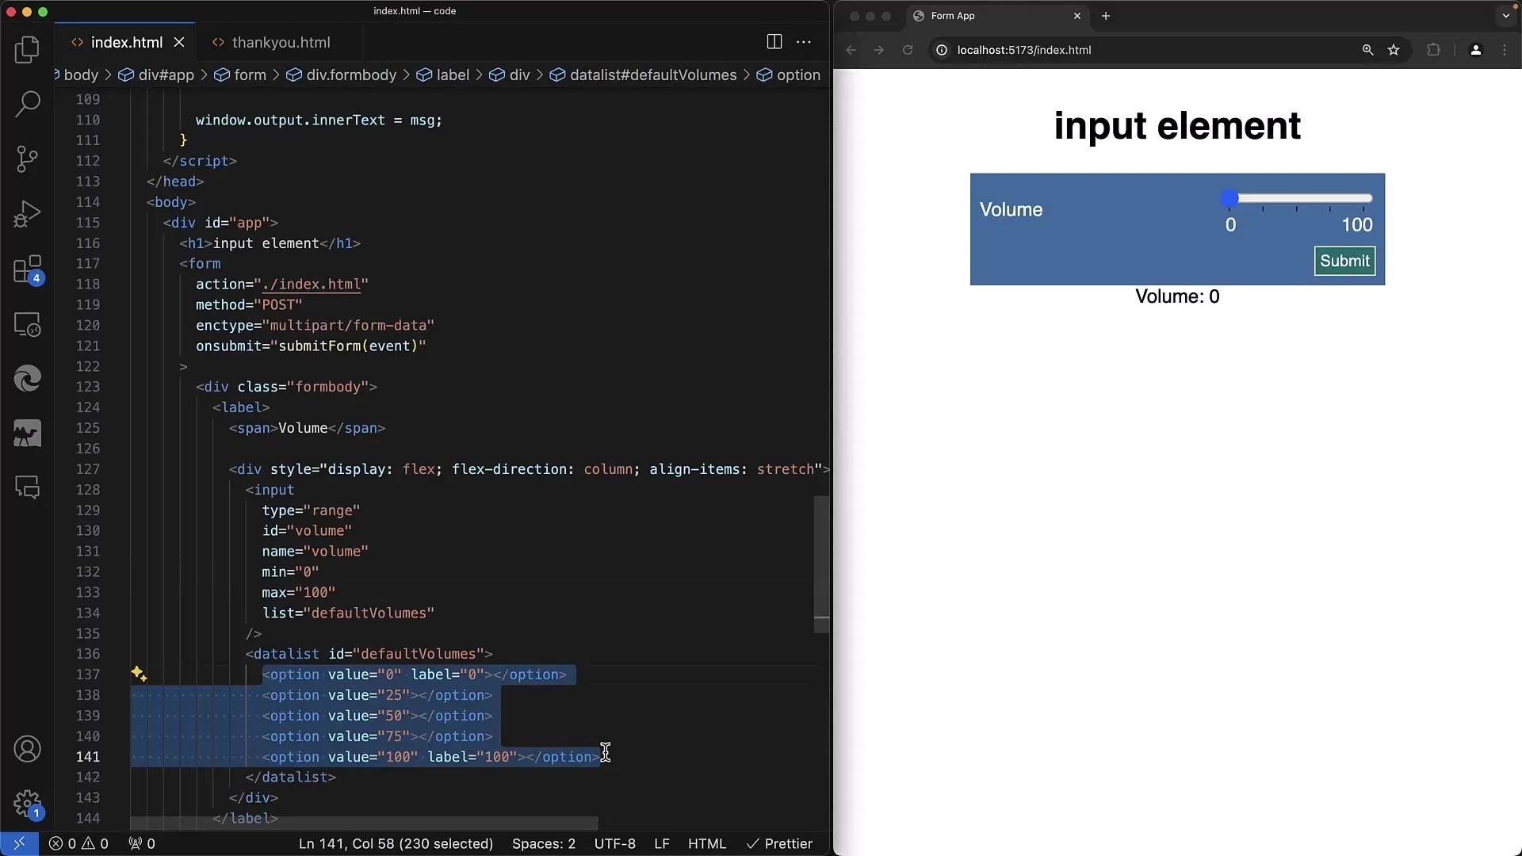Select the Form App browser tab
Viewport: 1522px width, 856px height.
[996, 16]
